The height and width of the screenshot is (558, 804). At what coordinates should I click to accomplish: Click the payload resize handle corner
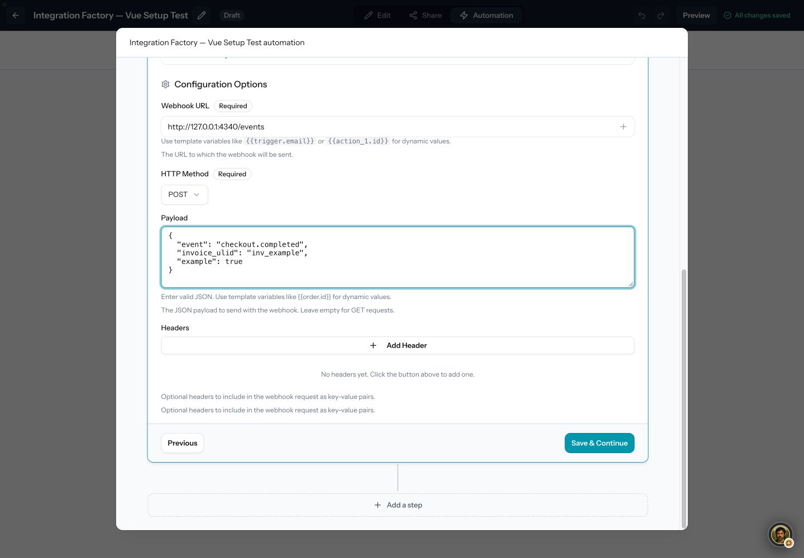tap(631, 285)
